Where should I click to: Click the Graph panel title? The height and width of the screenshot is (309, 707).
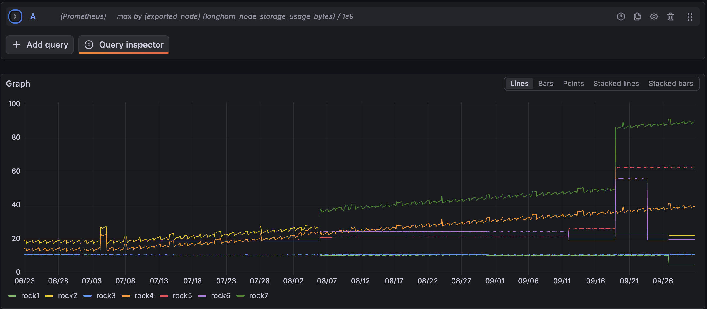(18, 84)
